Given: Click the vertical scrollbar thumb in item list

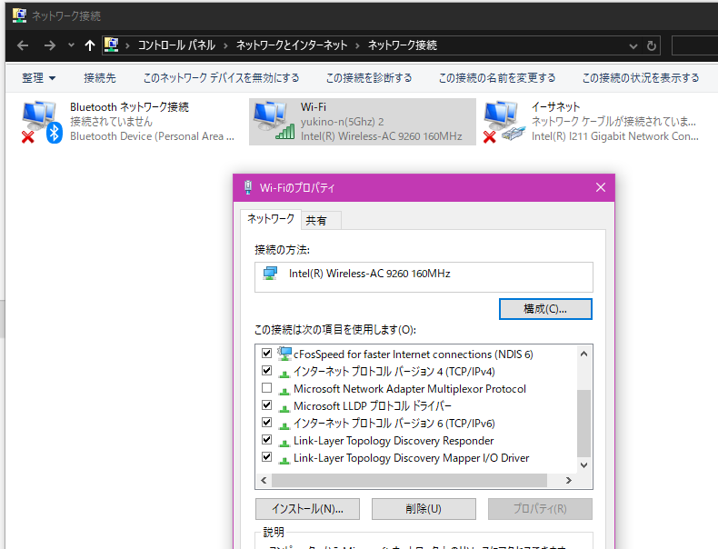Looking at the screenshot, I should (583, 424).
